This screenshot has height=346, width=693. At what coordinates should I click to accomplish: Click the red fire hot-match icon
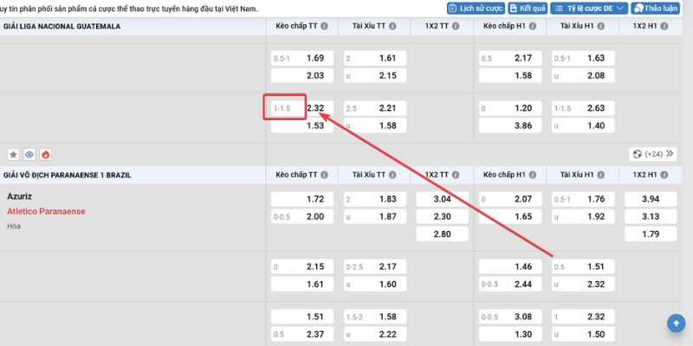point(45,154)
